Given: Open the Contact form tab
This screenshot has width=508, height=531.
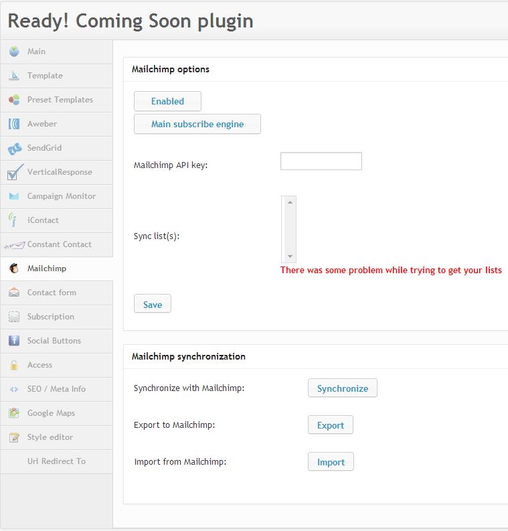Looking at the screenshot, I should click(x=56, y=293).
